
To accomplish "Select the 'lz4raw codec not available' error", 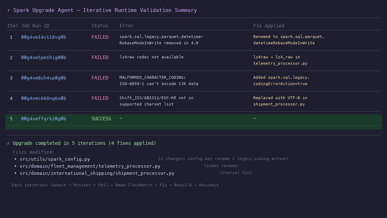I will (152, 57).
